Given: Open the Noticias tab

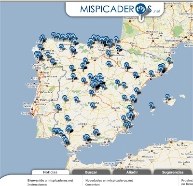Looking at the screenshot, I should (x=50, y=172).
